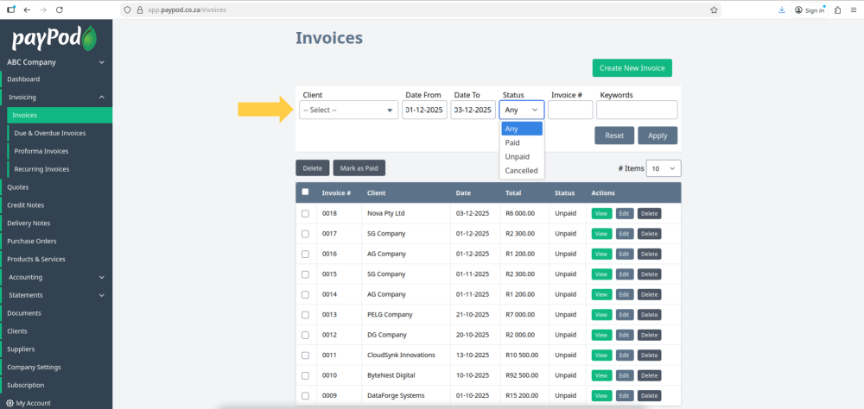The width and height of the screenshot is (864, 409).
Task: Open the extensions puzzle icon
Action: 837,9
